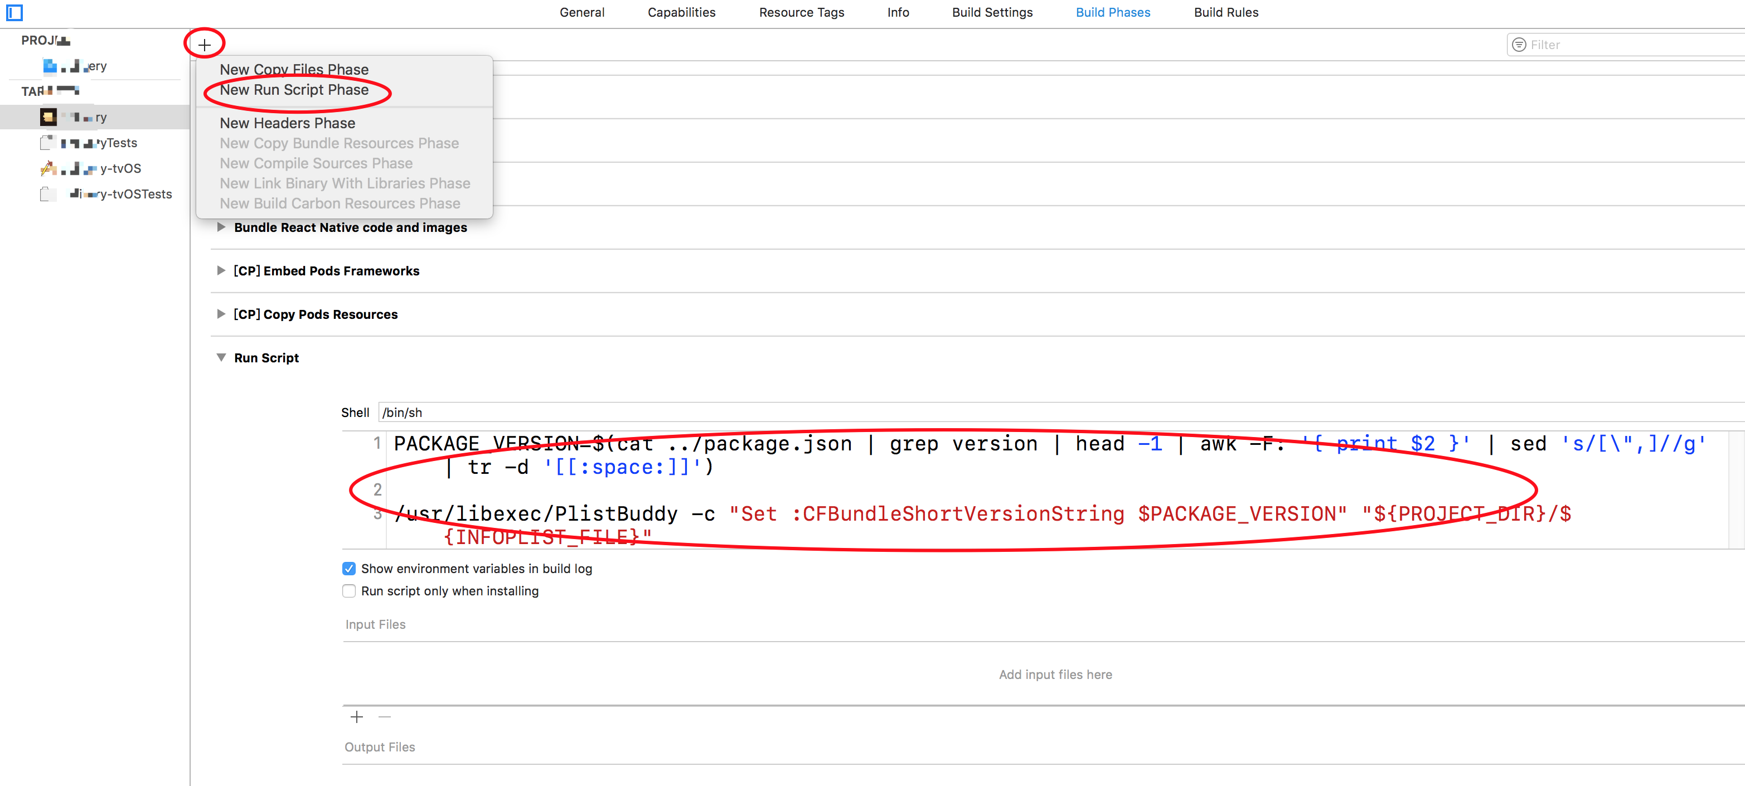Click the minus icon under Input Files
The image size is (1745, 786).
(384, 716)
